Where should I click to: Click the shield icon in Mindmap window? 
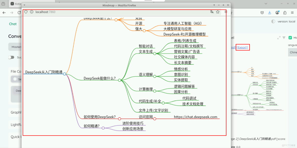coord(26,12)
